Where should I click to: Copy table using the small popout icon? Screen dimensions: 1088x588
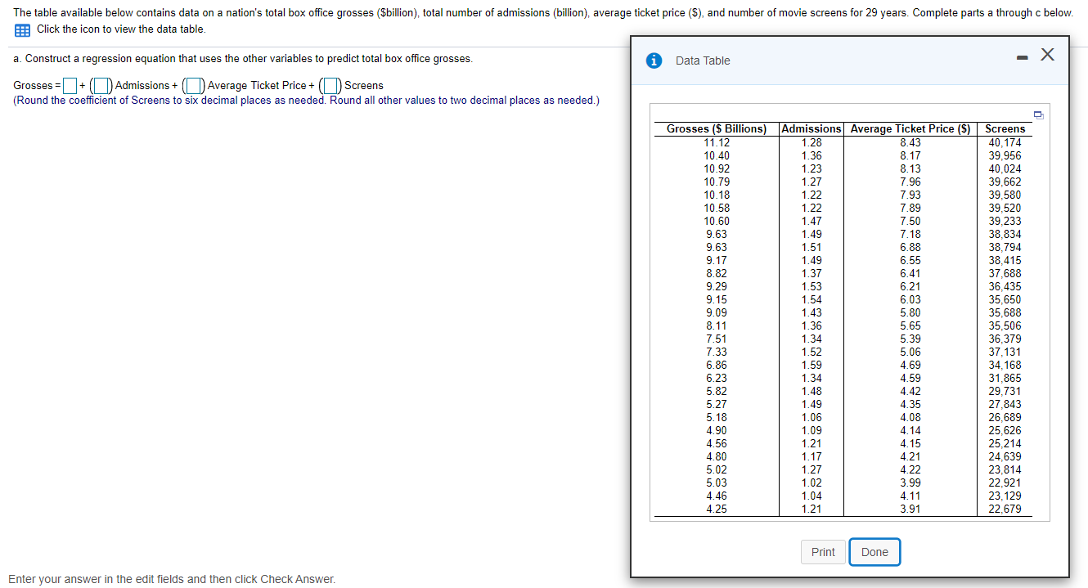(x=1040, y=115)
